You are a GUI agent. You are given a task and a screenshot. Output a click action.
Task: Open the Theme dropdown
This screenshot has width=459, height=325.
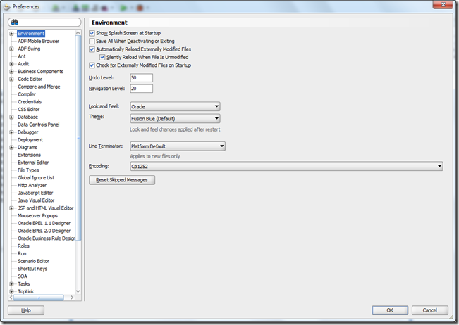(175, 119)
